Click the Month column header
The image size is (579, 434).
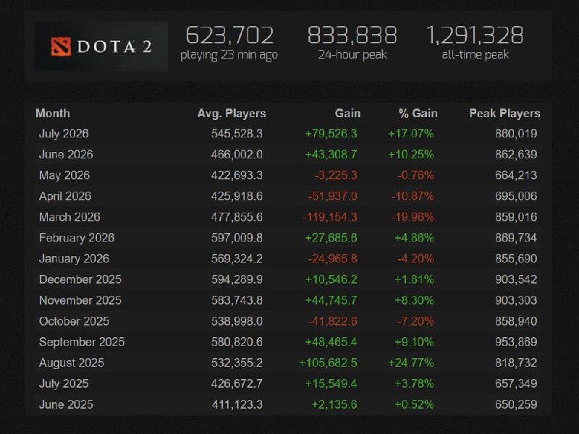point(53,114)
